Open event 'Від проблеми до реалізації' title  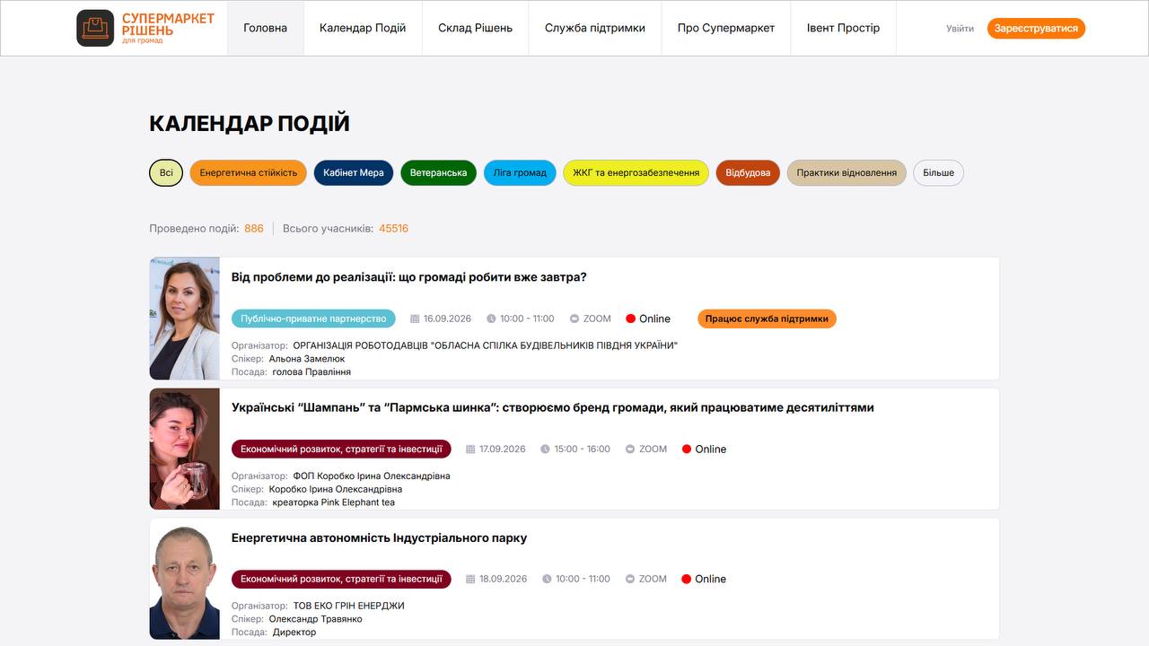[409, 277]
